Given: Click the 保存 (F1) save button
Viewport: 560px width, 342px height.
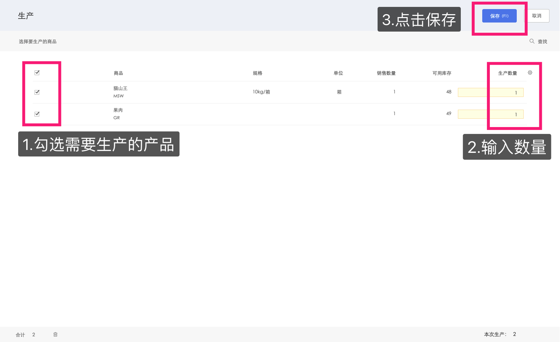Looking at the screenshot, I should [x=499, y=16].
